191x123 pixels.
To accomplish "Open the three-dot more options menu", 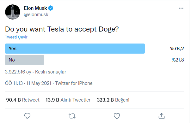I will [181, 8].
